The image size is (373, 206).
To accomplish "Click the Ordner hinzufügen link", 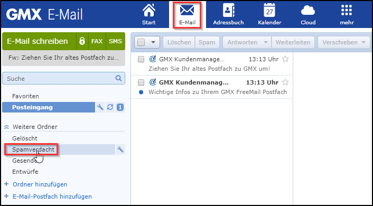I will pos(40,184).
